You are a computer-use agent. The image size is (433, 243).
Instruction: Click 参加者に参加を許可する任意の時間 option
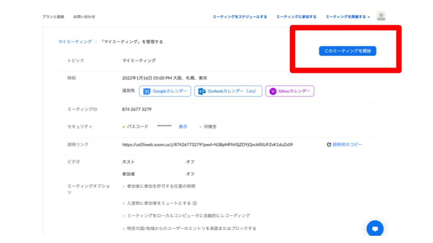point(161,186)
